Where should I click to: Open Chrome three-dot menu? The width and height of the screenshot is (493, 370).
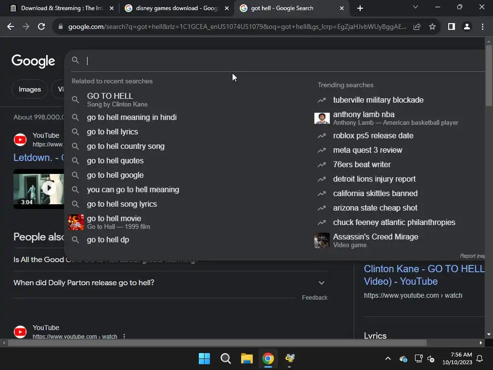[482, 27]
